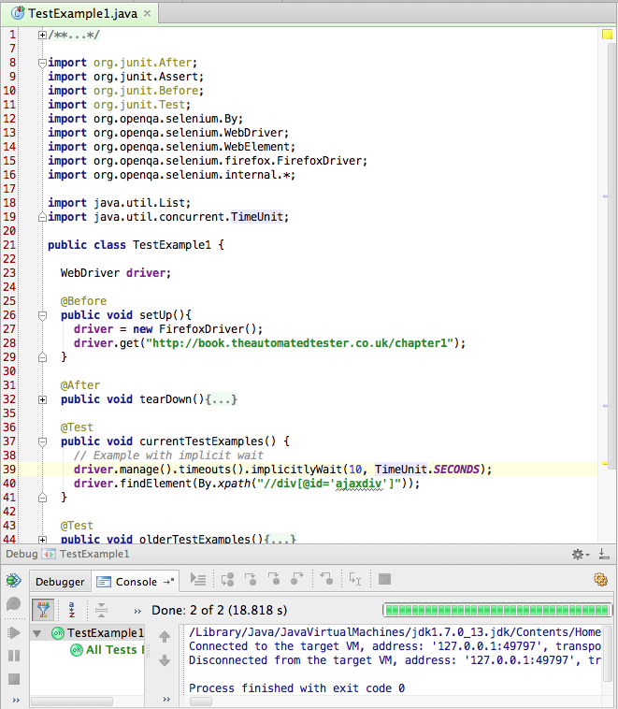Expand the folded tearDown method
The width and height of the screenshot is (618, 709).
[42, 399]
